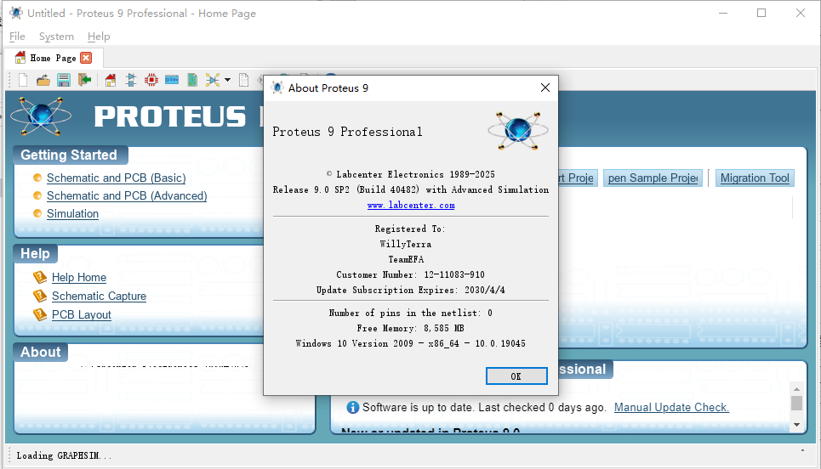The height and width of the screenshot is (469, 821).
Task: Click the Getting Started section header
Action: tap(70, 155)
